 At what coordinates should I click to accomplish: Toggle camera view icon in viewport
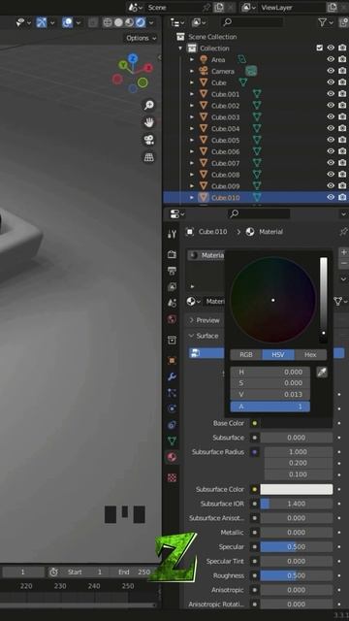click(x=148, y=140)
